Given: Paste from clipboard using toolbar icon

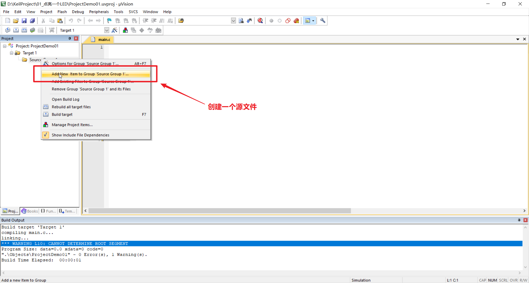Looking at the screenshot, I should tap(60, 21).
